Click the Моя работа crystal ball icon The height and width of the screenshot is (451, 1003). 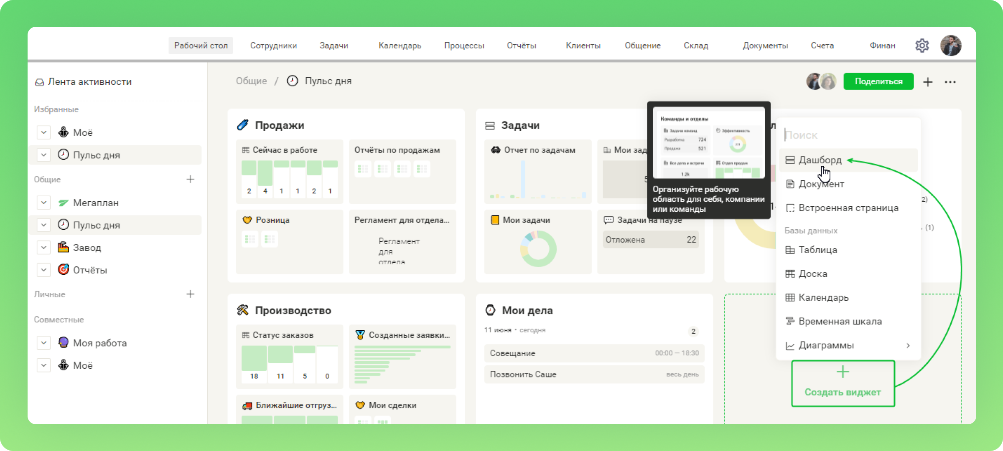63,342
